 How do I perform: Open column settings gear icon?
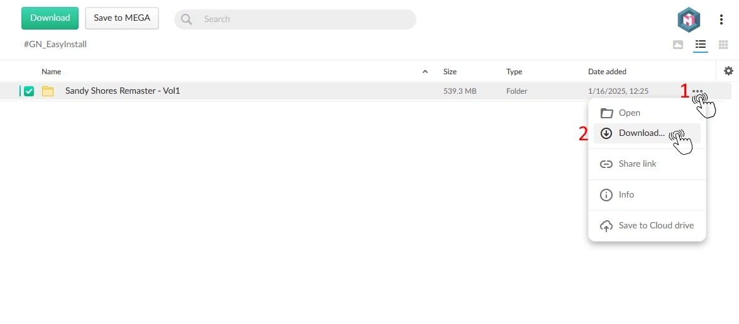click(728, 71)
